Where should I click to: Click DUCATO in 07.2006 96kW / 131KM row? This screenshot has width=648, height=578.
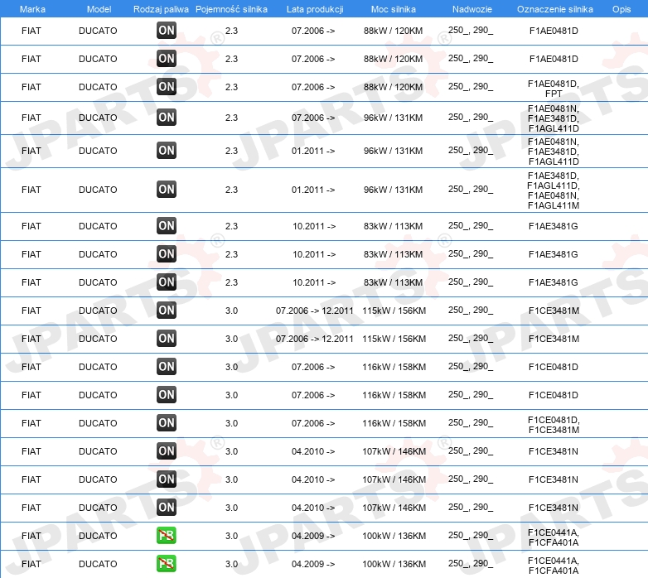[98, 118]
